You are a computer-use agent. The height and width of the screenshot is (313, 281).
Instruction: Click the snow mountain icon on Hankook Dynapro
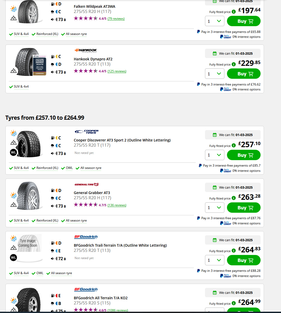click(x=13, y=70)
